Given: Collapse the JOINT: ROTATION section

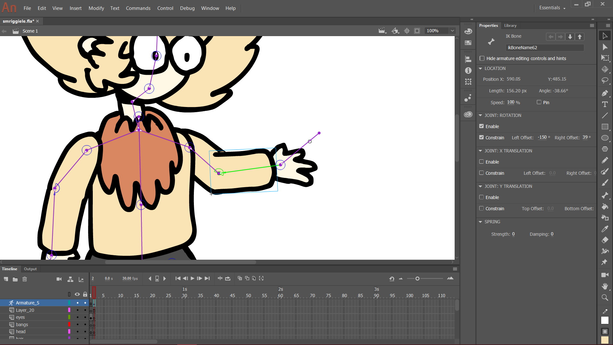Looking at the screenshot, I should coord(480,115).
